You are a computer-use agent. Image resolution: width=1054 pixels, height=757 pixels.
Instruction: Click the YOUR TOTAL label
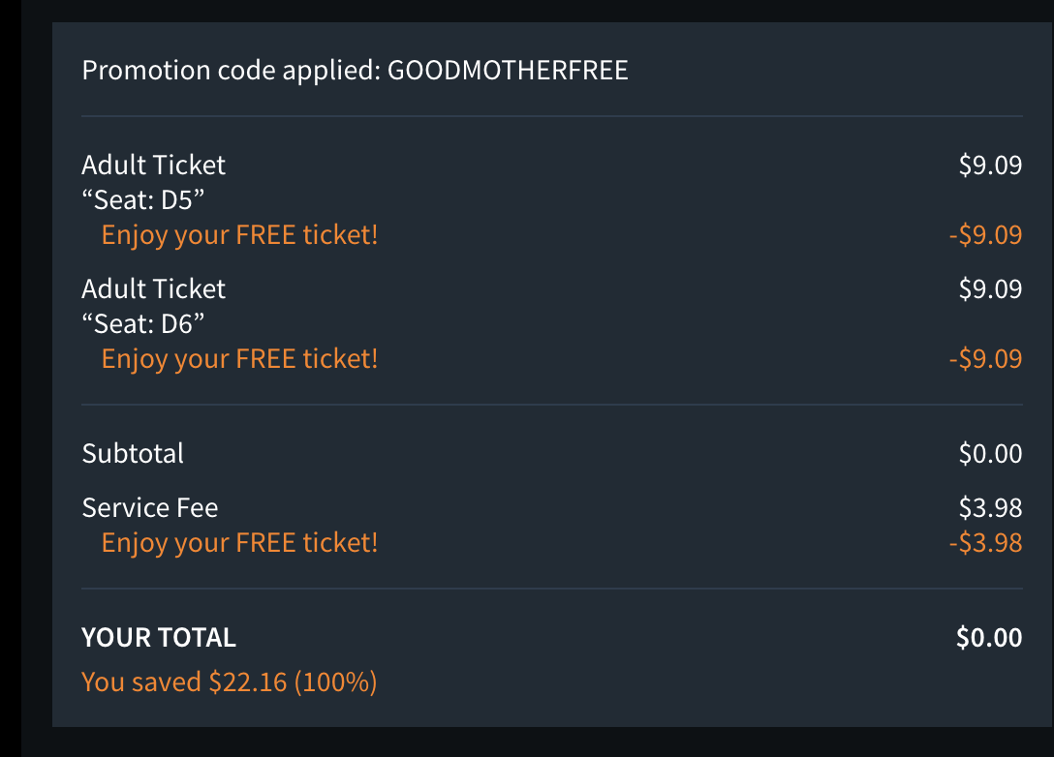click(159, 637)
